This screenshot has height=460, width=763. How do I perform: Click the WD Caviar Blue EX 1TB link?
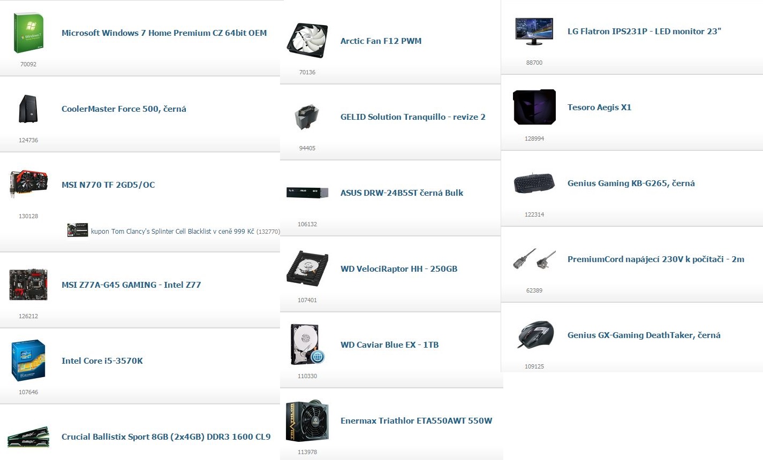click(x=389, y=345)
